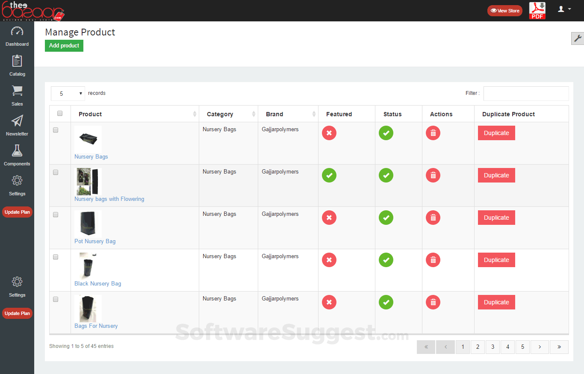This screenshot has width=584, height=374.
Task: Go to page 3 of products
Action: [x=493, y=347]
